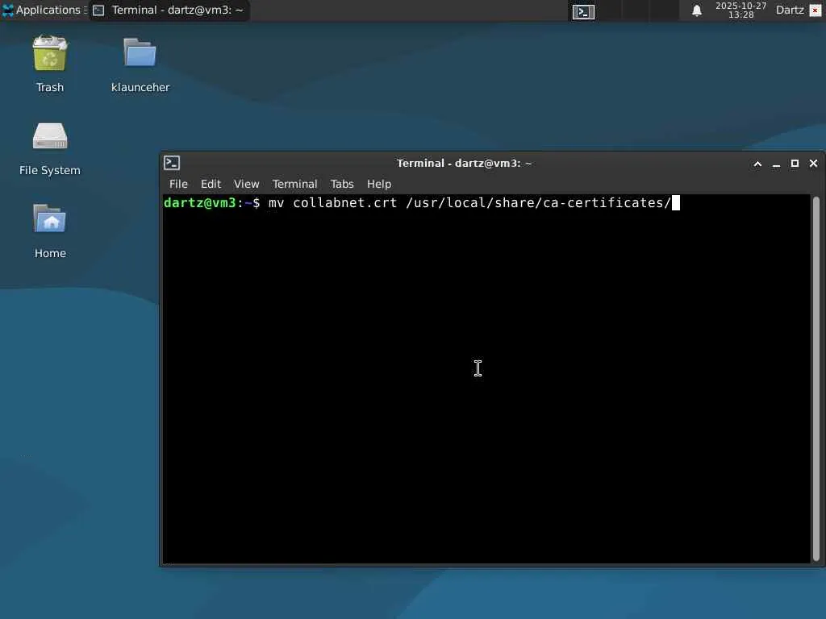826x619 pixels.
Task: Open the Edit menu in Terminal
Action: pyautogui.click(x=211, y=184)
